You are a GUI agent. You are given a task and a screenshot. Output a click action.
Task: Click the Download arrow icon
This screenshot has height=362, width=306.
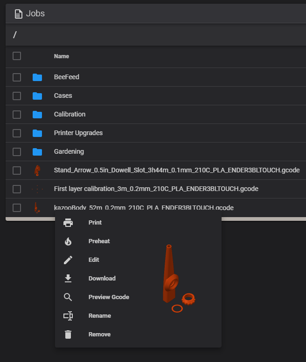[68, 279]
